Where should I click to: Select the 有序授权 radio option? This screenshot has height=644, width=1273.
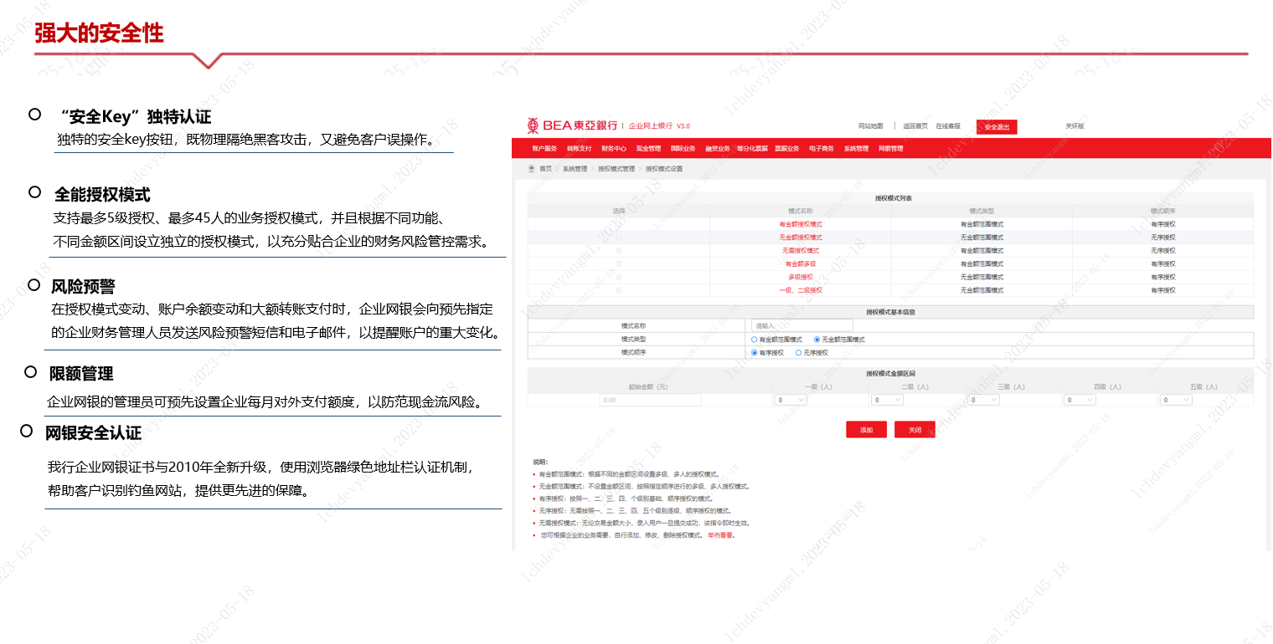pos(755,353)
